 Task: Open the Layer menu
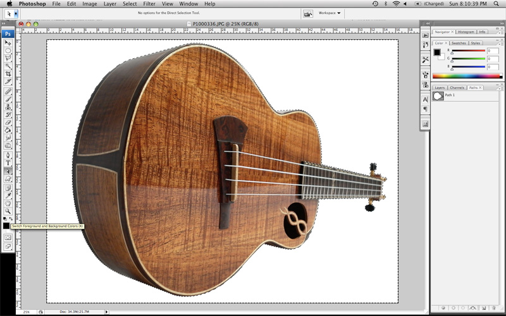109,4
